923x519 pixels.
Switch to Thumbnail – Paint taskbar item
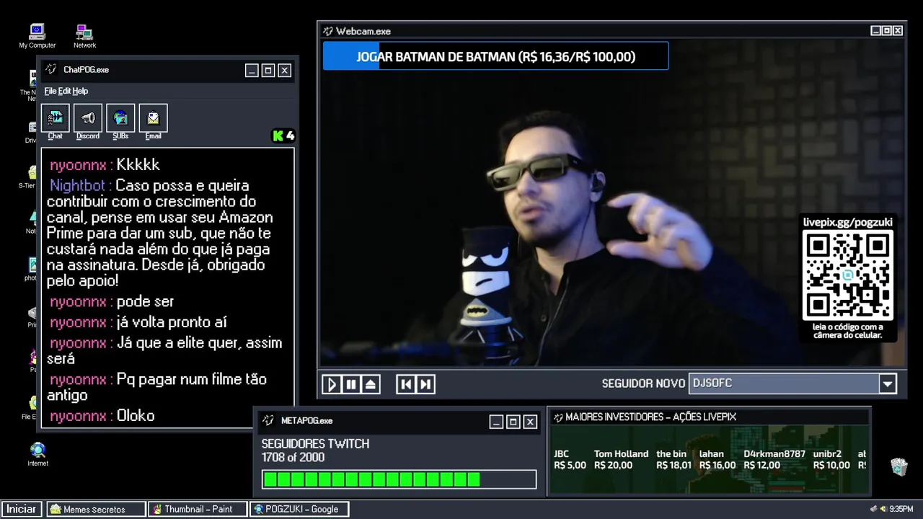click(x=198, y=509)
